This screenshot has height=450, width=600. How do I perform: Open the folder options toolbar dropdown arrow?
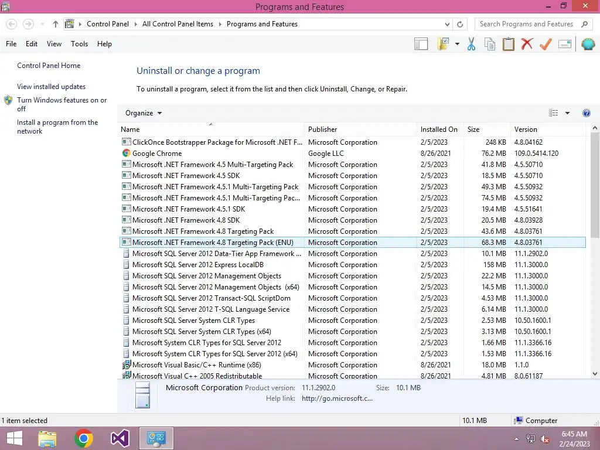pyautogui.click(x=457, y=44)
